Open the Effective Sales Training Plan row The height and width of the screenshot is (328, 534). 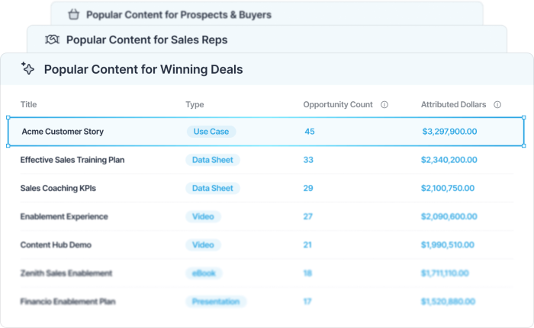267,160
